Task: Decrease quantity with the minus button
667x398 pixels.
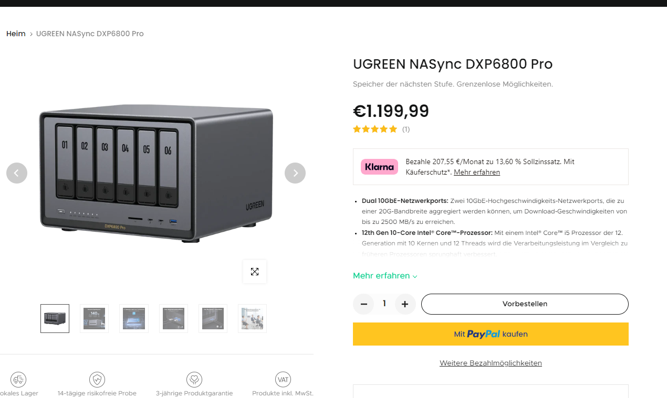Action: click(363, 304)
